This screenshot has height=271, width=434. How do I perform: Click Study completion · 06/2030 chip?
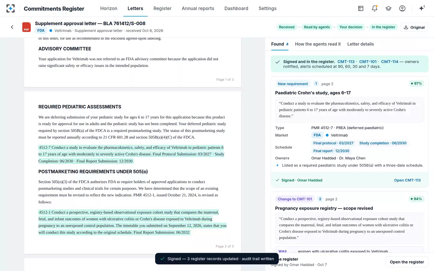[383, 143]
